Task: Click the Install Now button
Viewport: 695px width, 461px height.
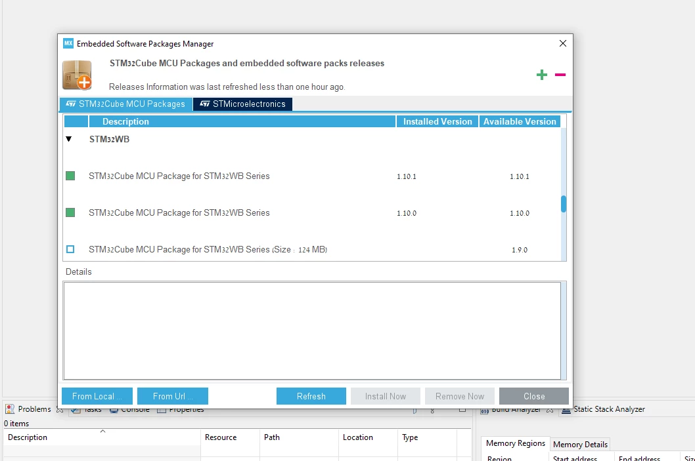Action: (x=385, y=396)
